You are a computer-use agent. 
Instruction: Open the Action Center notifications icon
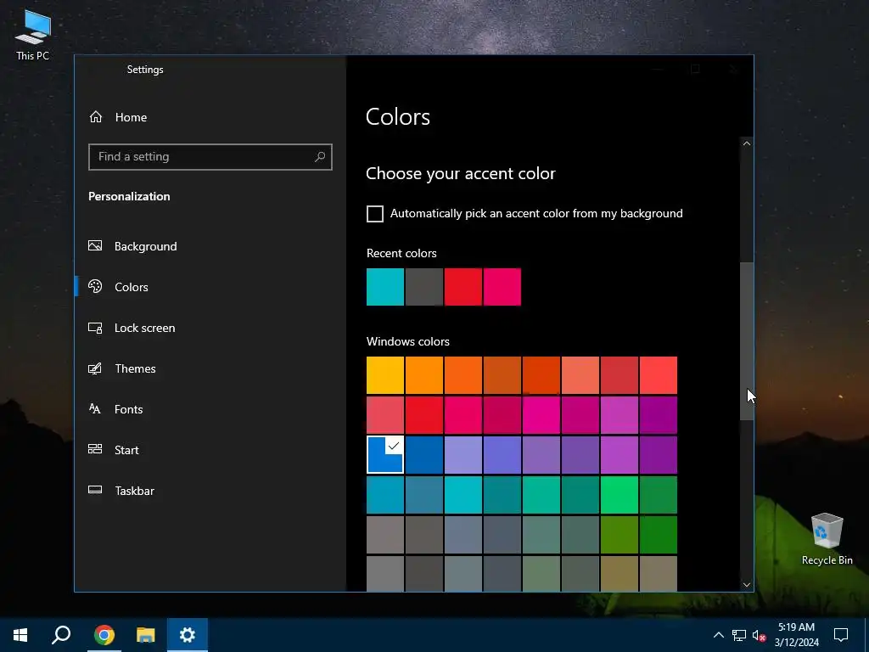pyautogui.click(x=841, y=635)
